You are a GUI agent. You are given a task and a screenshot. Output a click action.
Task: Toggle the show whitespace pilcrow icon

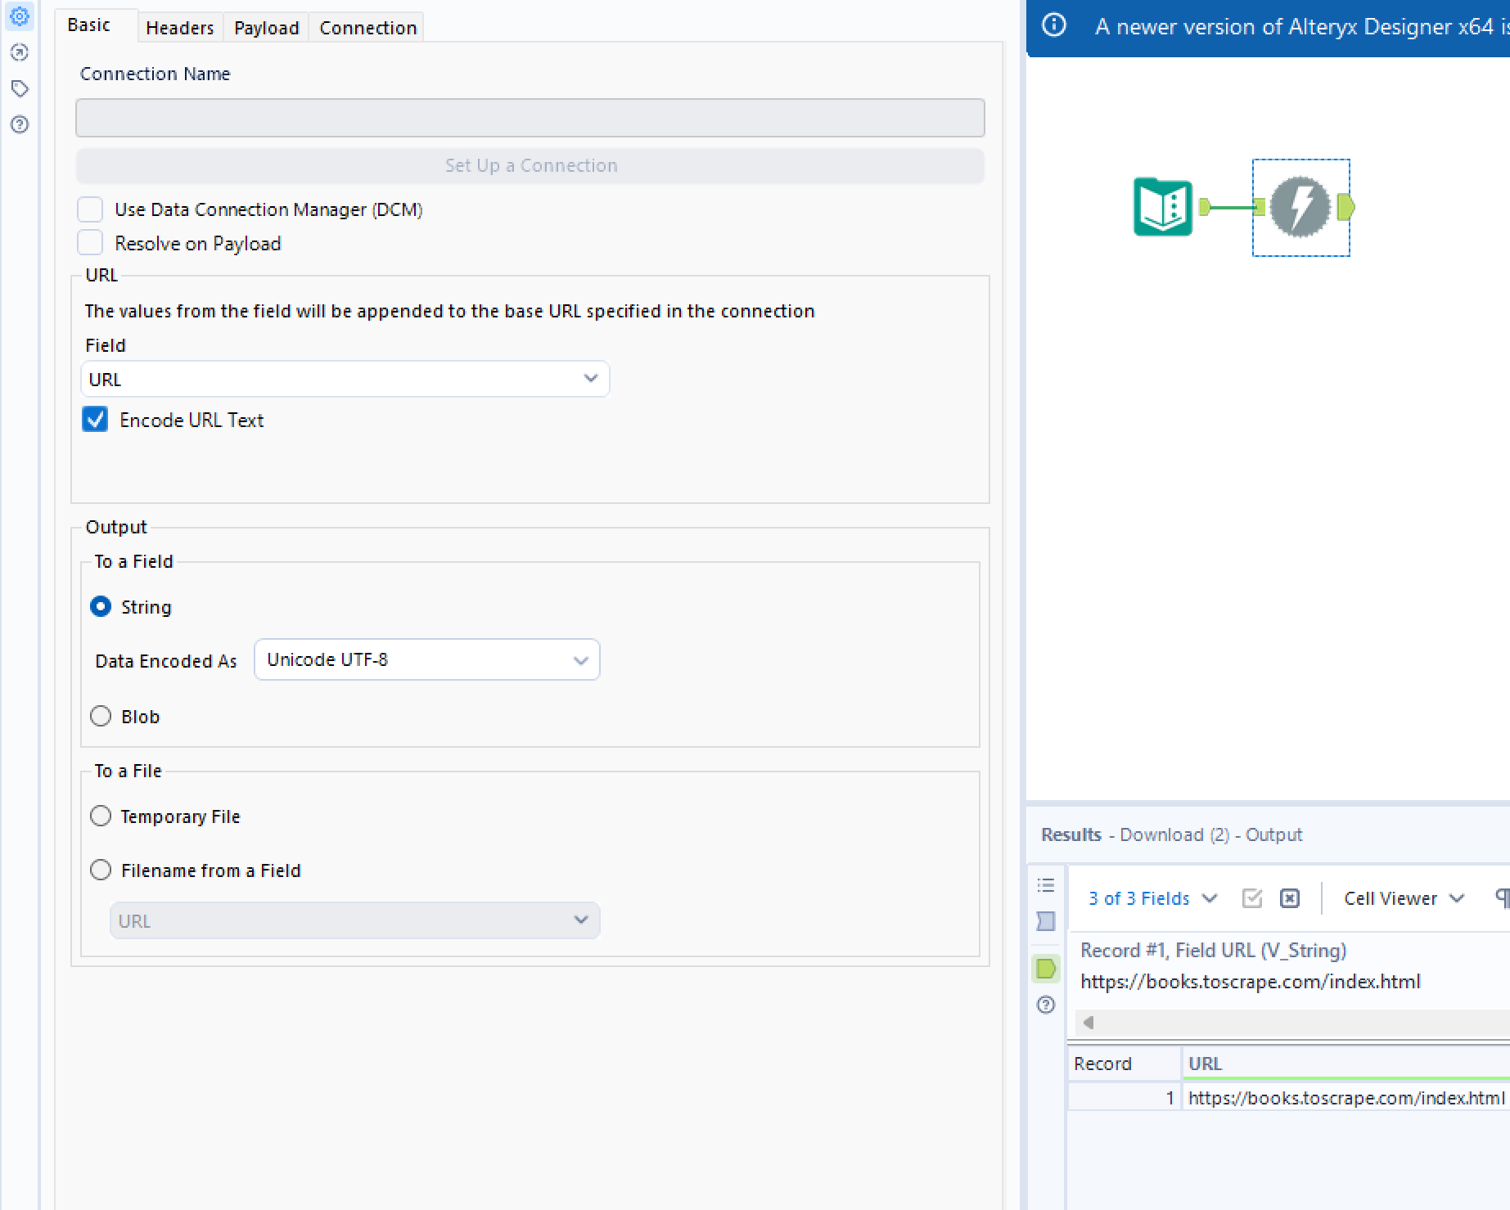[1503, 898]
